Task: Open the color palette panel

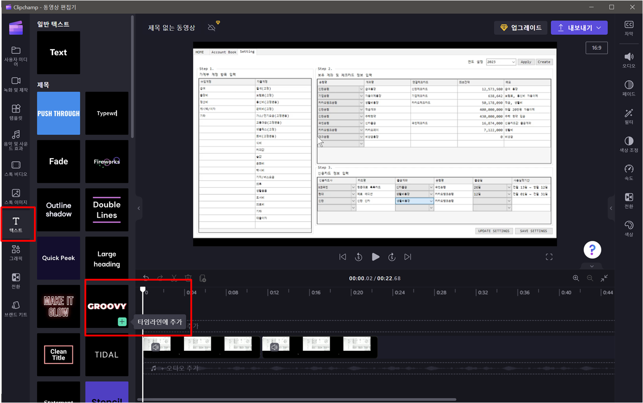Action: tap(629, 228)
